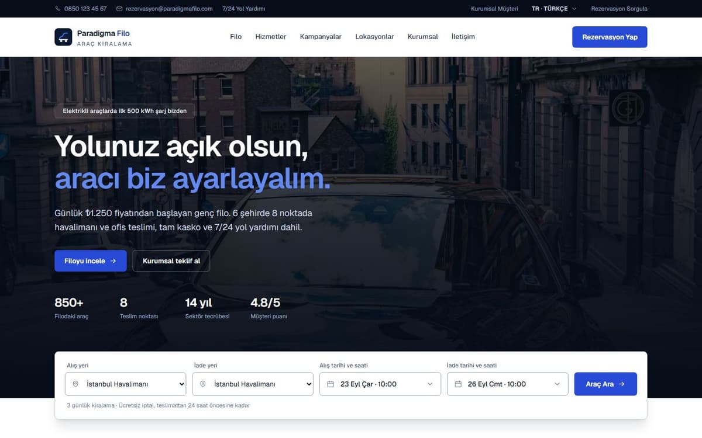Click the Kurumsal teklif al button
The width and height of the screenshot is (702, 438).
pos(171,261)
